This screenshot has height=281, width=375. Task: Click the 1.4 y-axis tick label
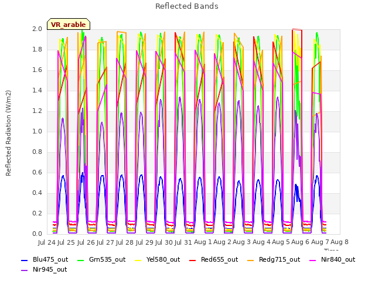tap(37, 91)
